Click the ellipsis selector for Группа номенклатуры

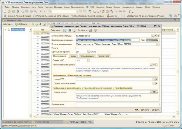click(x=153, y=36)
